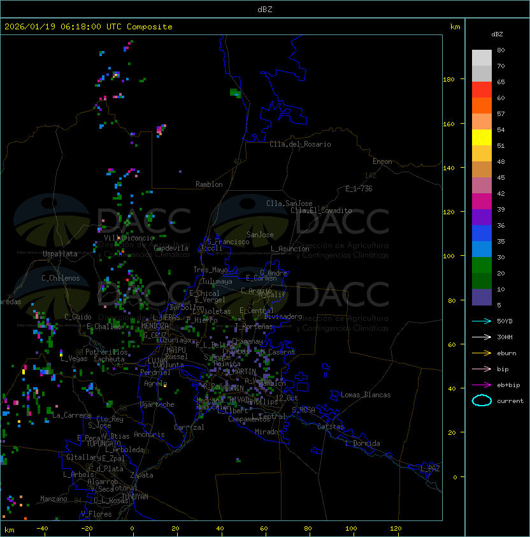The image size is (530, 537).
Task: Pick the light gray swatch below 80
Action: [x=482, y=58]
